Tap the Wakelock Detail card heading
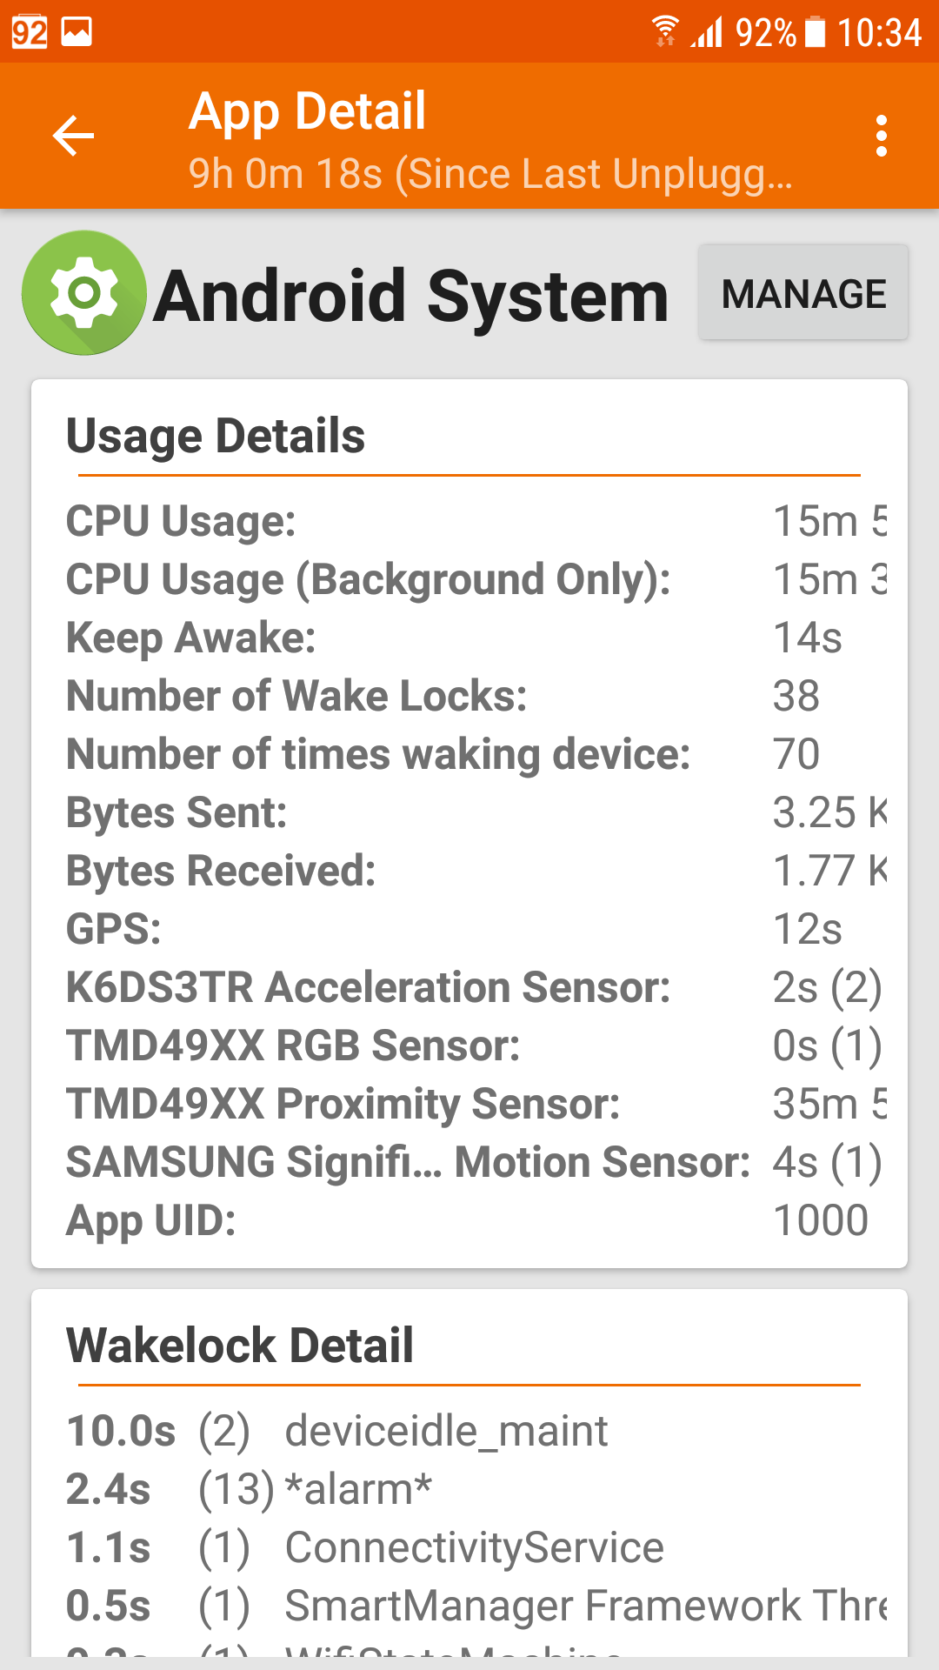The width and height of the screenshot is (939, 1670). click(x=240, y=1346)
